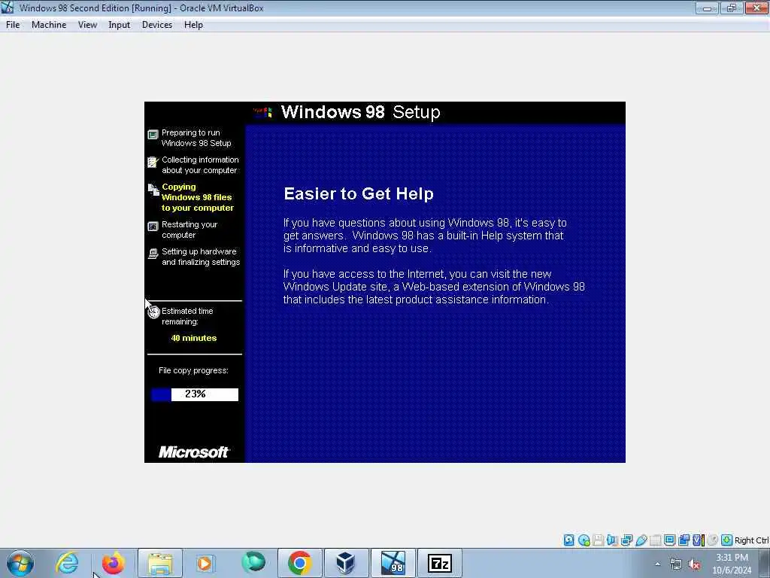Open the Help menu
Image resolution: width=770 pixels, height=578 pixels.
[x=193, y=25]
